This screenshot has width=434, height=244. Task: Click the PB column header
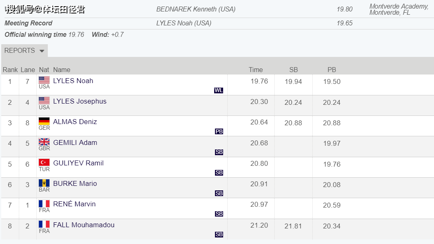tap(331, 70)
